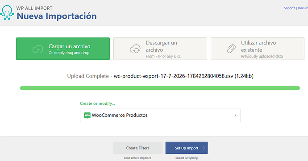The width and height of the screenshot is (308, 161).
Task: Click the Nueva Importación heading
Action: click(57, 16)
